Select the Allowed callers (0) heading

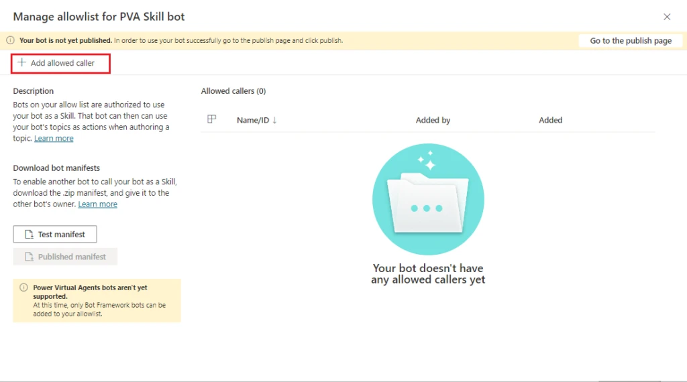tap(233, 91)
